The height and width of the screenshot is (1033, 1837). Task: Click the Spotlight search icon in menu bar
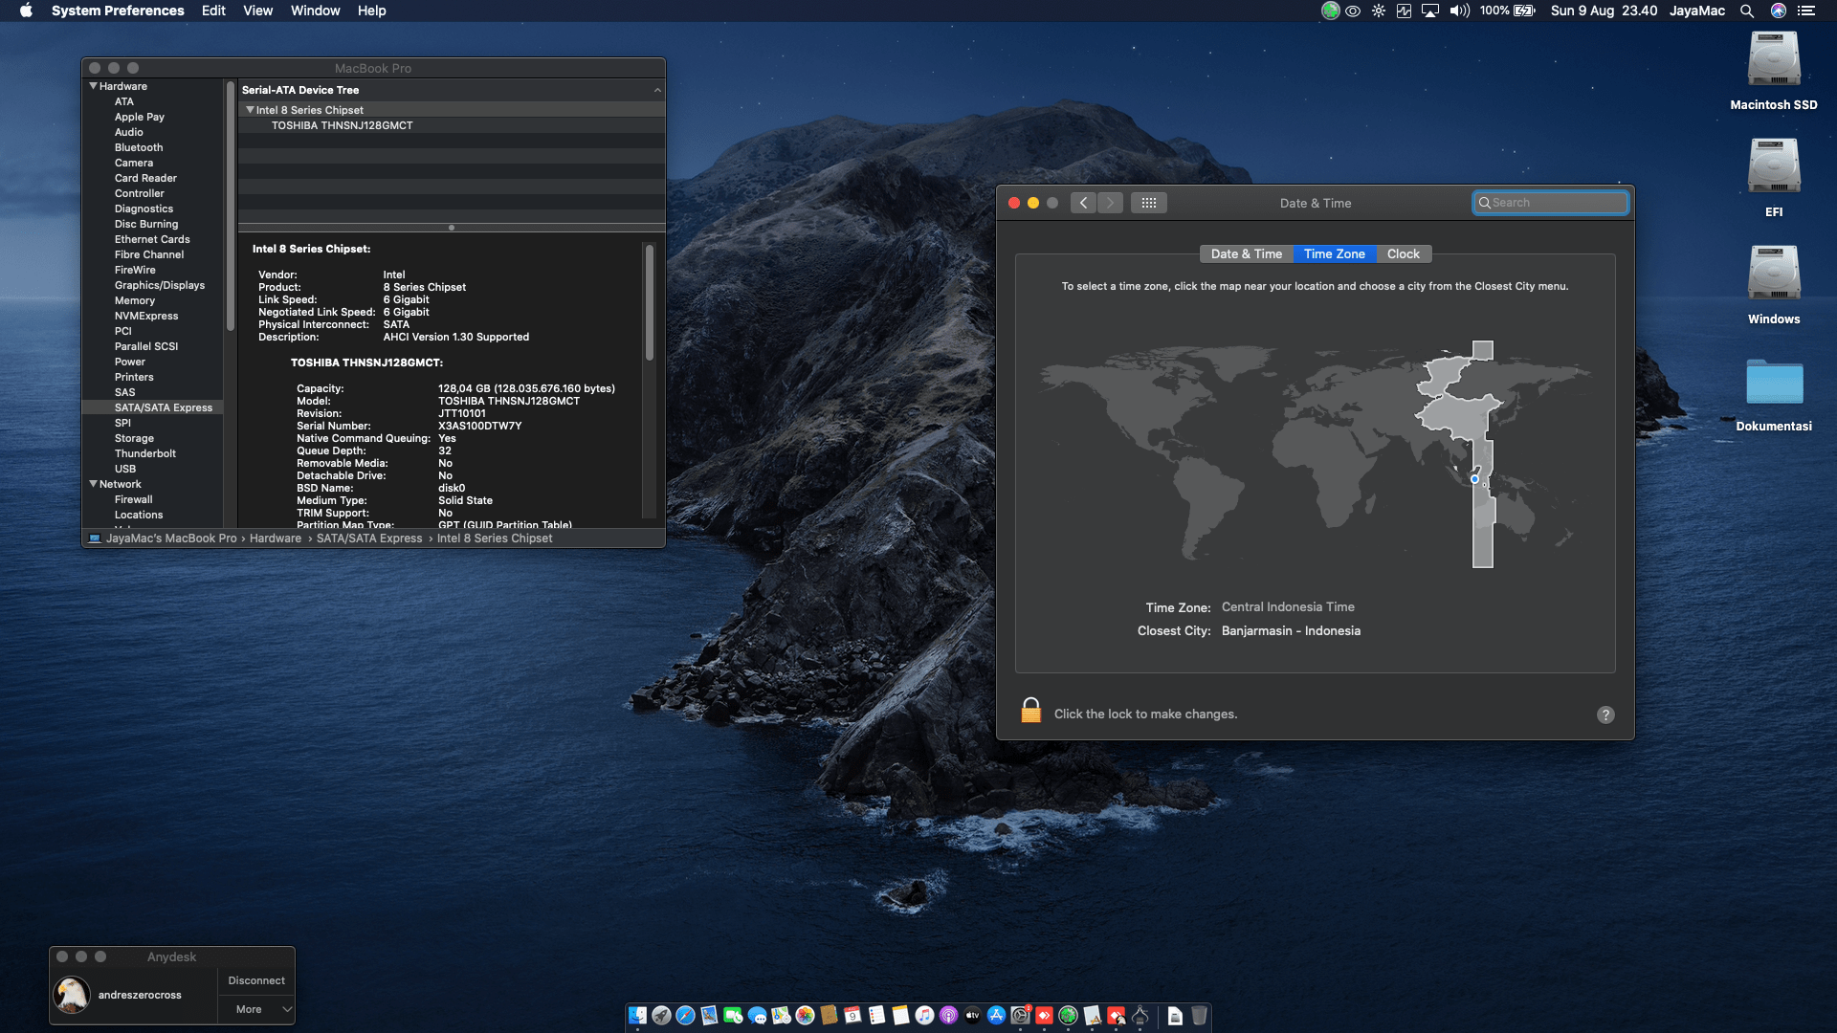pos(1746,11)
